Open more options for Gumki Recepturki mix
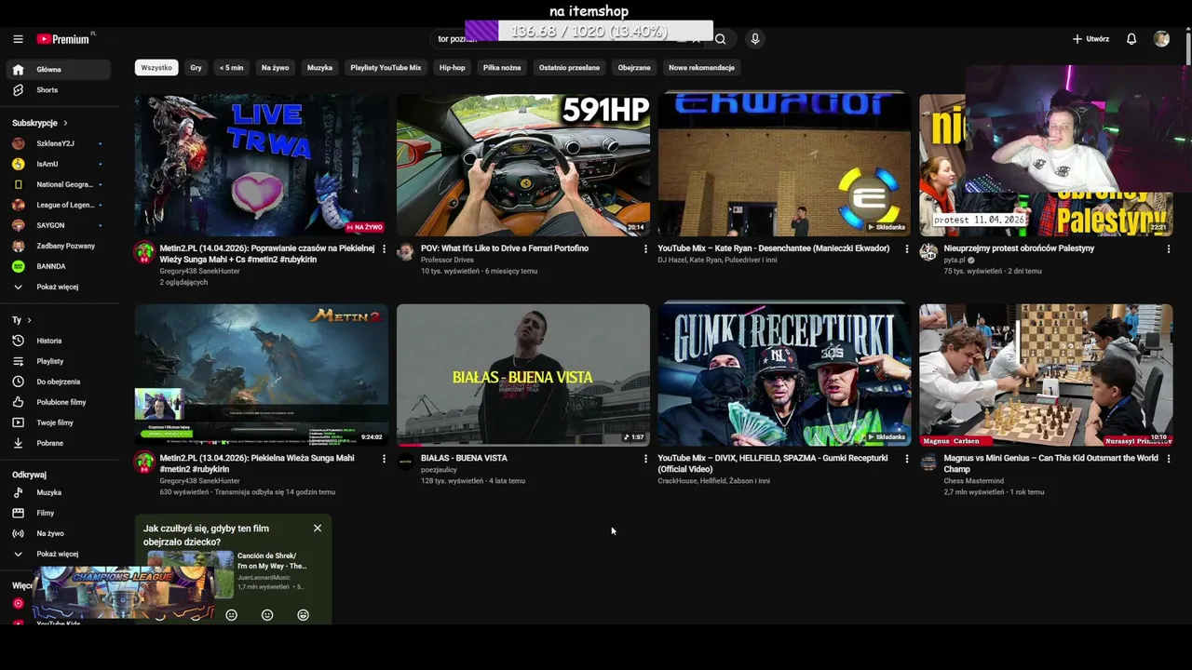The width and height of the screenshot is (1192, 670). tap(907, 459)
